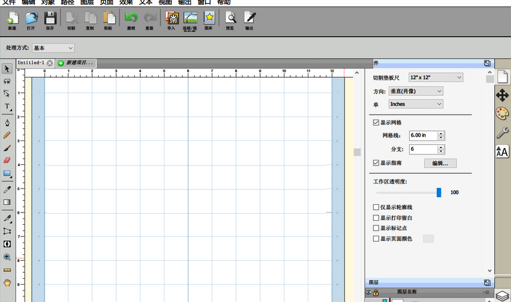Viewport: 511px width, 302px height.
Task: Open the 效果 (Effects) menu
Action: click(126, 3)
